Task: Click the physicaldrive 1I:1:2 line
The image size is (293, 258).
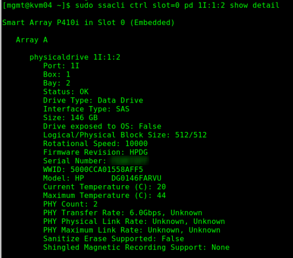Action: pos(75,57)
